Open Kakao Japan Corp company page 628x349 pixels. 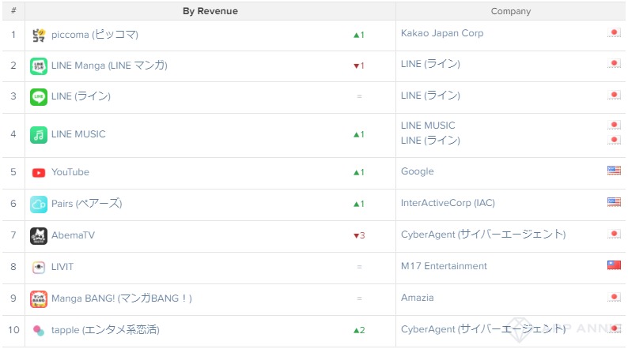[x=442, y=33]
